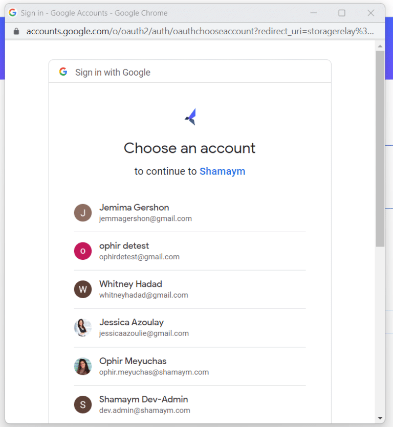Viewport: 393px width, 427px height.
Task: Click the lock icon in address bar
Action: 16,31
